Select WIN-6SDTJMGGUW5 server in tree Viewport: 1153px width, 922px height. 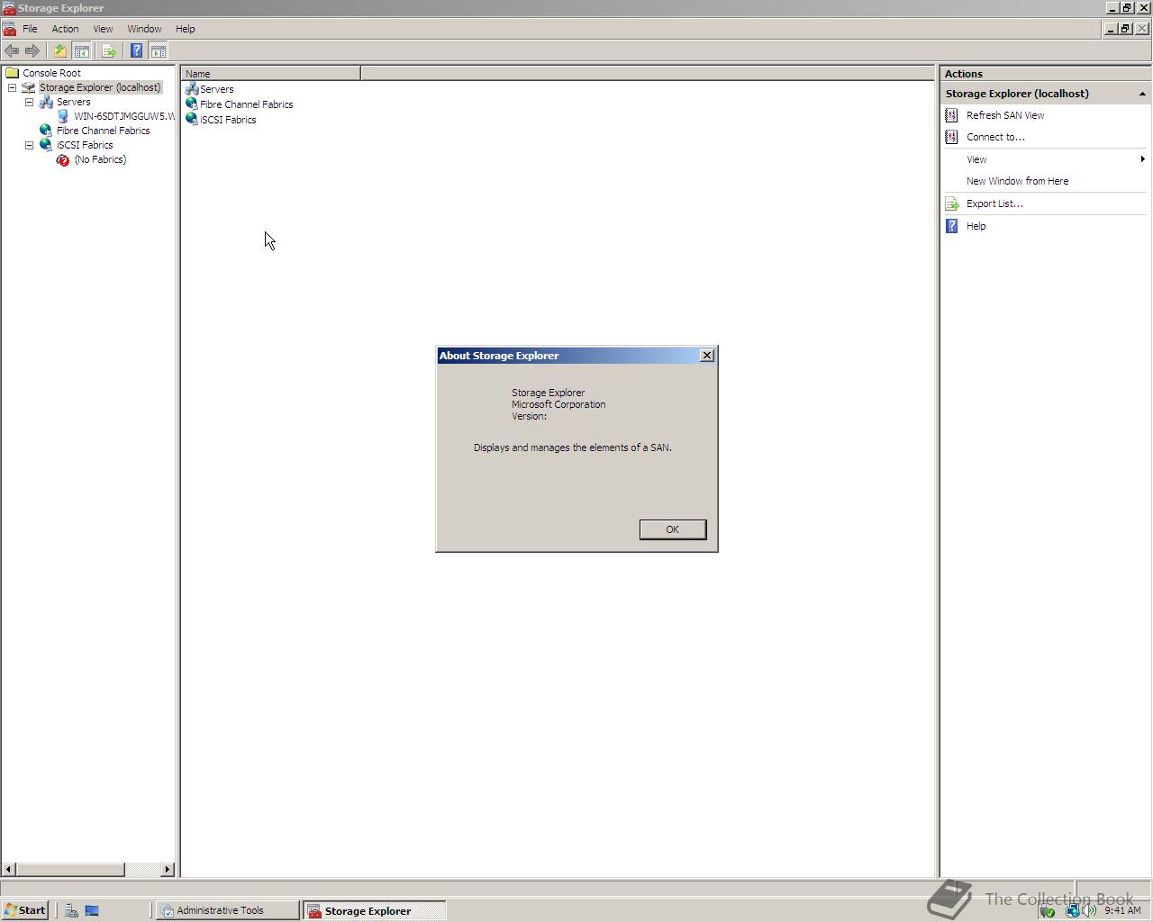(x=124, y=116)
